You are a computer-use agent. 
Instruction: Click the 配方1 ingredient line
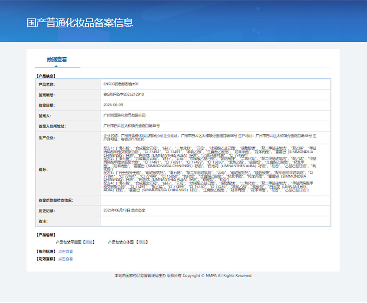[x=210, y=152]
